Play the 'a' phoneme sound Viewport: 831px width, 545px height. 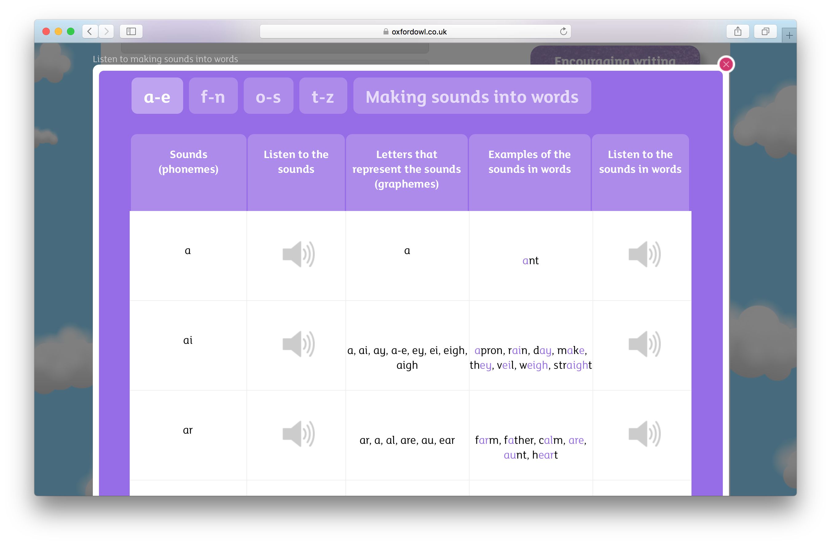tap(298, 254)
